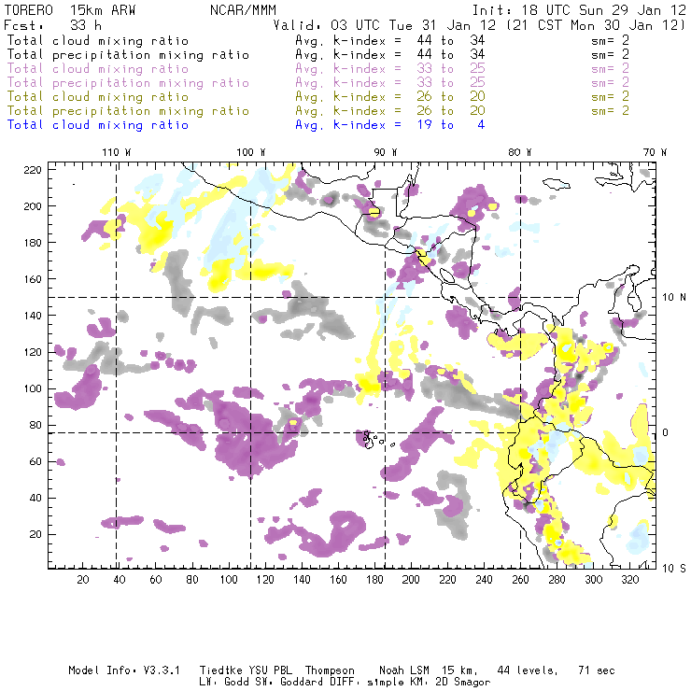Click the y-axis tick label "80"
The width and height of the screenshot is (691, 691).
[35, 425]
